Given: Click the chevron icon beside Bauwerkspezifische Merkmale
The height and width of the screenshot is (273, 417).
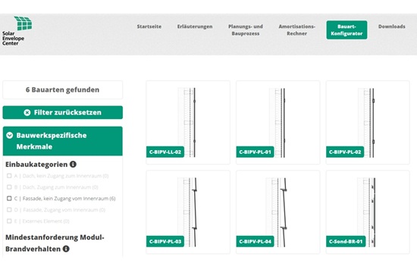Looking at the screenshot, I should (x=10, y=136).
